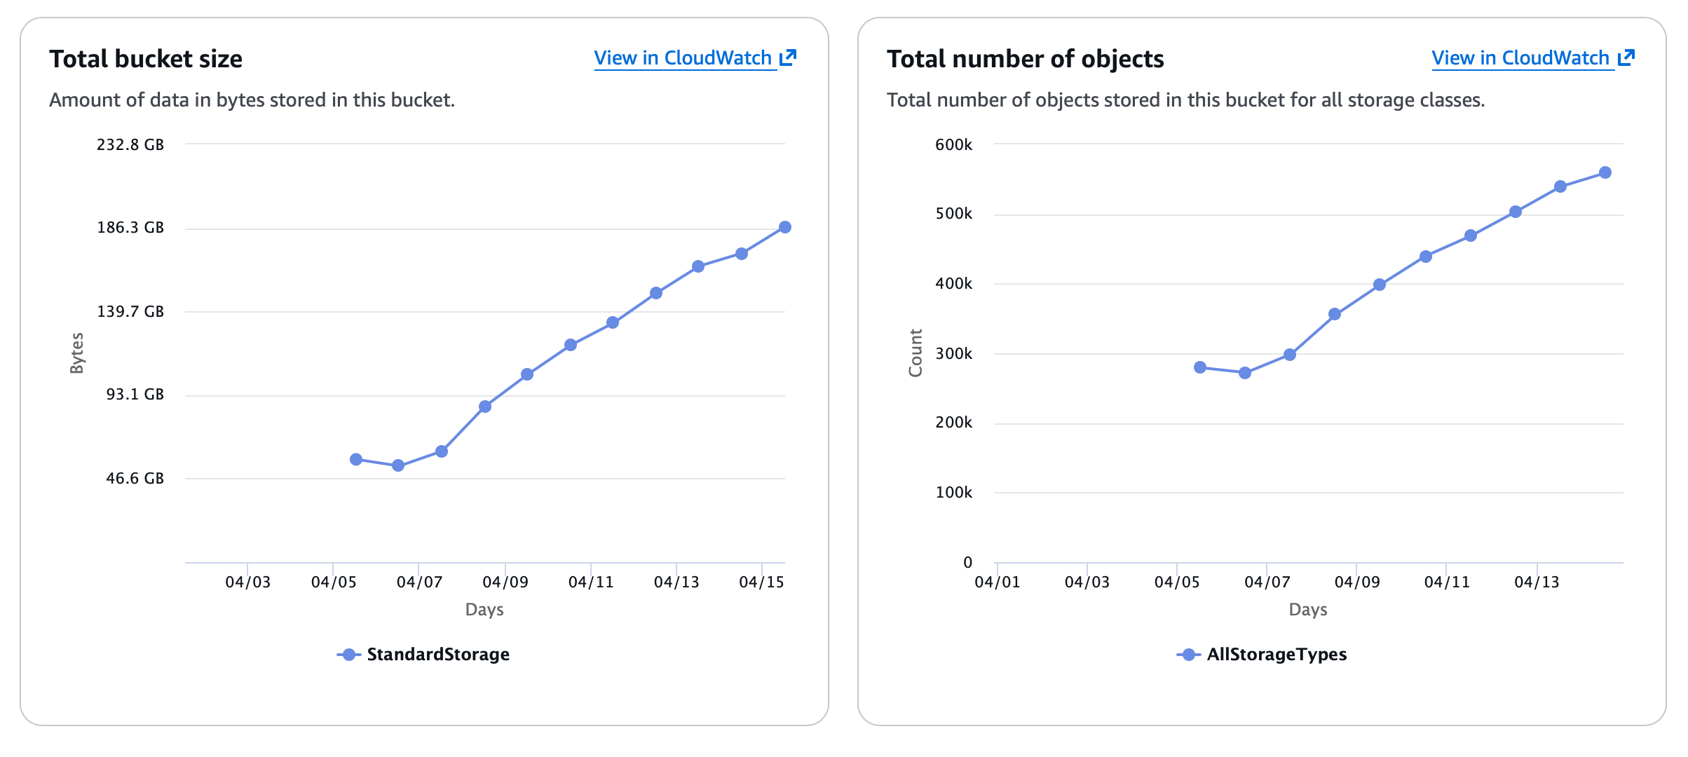Click the 232.8 GB y-axis label
Screen dimensions: 1688x757
(x=130, y=145)
